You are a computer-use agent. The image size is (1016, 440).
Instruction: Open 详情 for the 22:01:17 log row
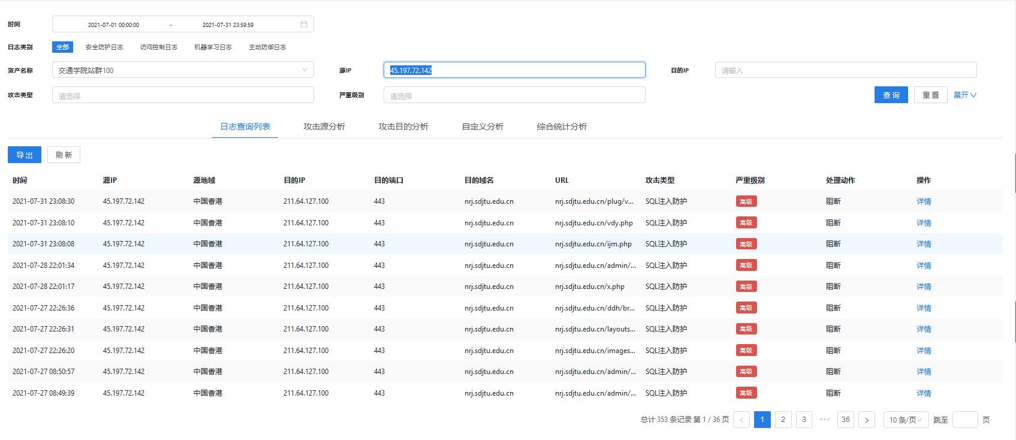click(924, 287)
